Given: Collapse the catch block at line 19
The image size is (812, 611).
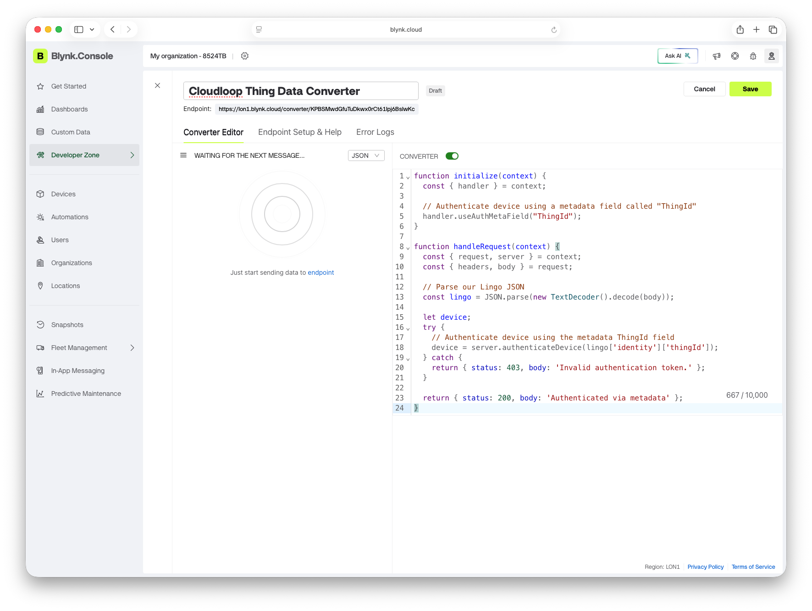Looking at the screenshot, I should pyautogui.click(x=408, y=359).
